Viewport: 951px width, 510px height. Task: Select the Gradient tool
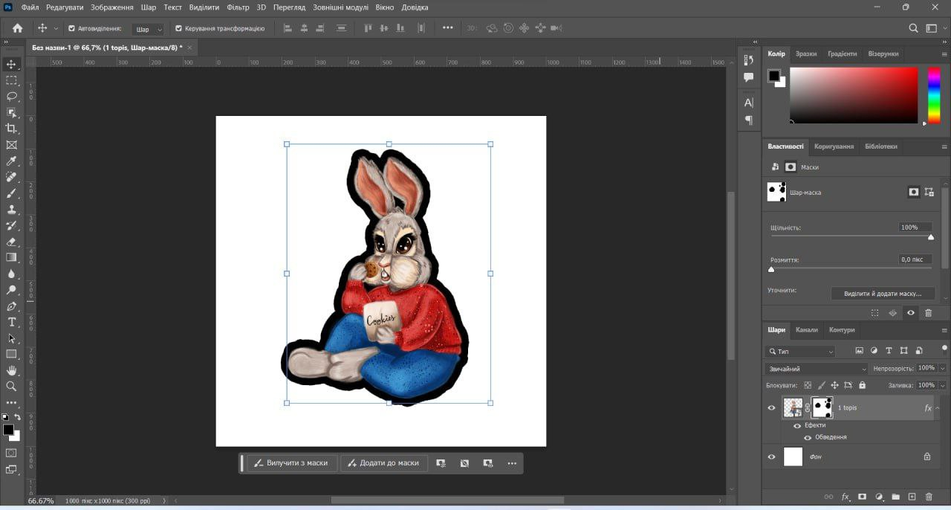pos(11,257)
